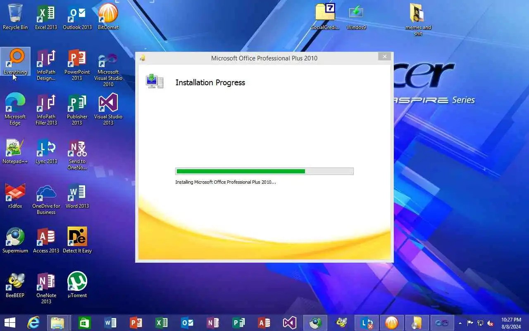This screenshot has width=529, height=331.
Task: Show hidden system tray icons
Action: (460, 323)
